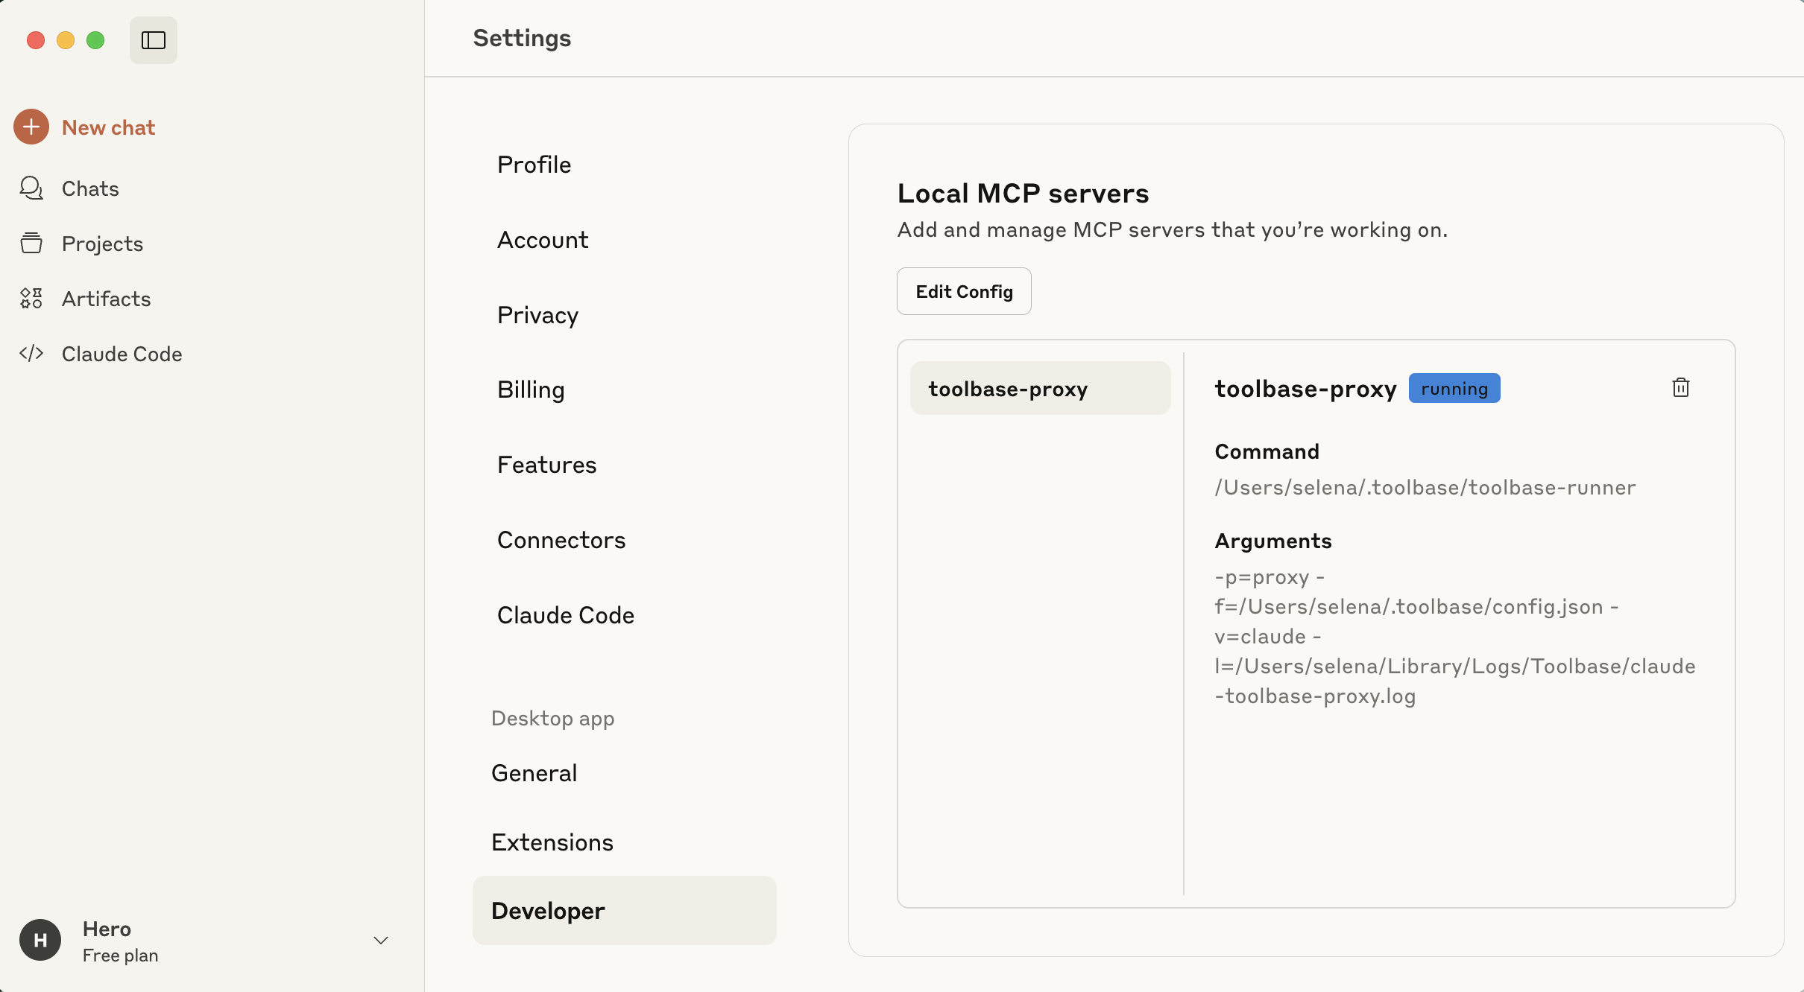The width and height of the screenshot is (1804, 992).
Task: Click the running status badge
Action: click(x=1454, y=389)
